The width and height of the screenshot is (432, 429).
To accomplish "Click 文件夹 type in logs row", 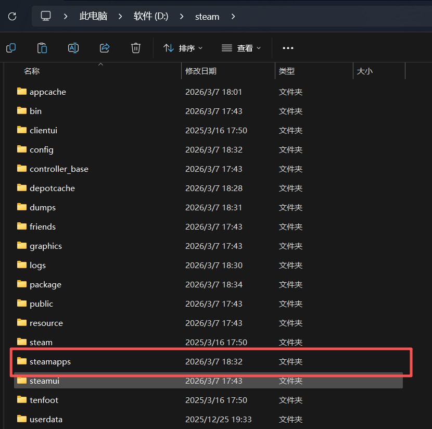I will coord(290,266).
